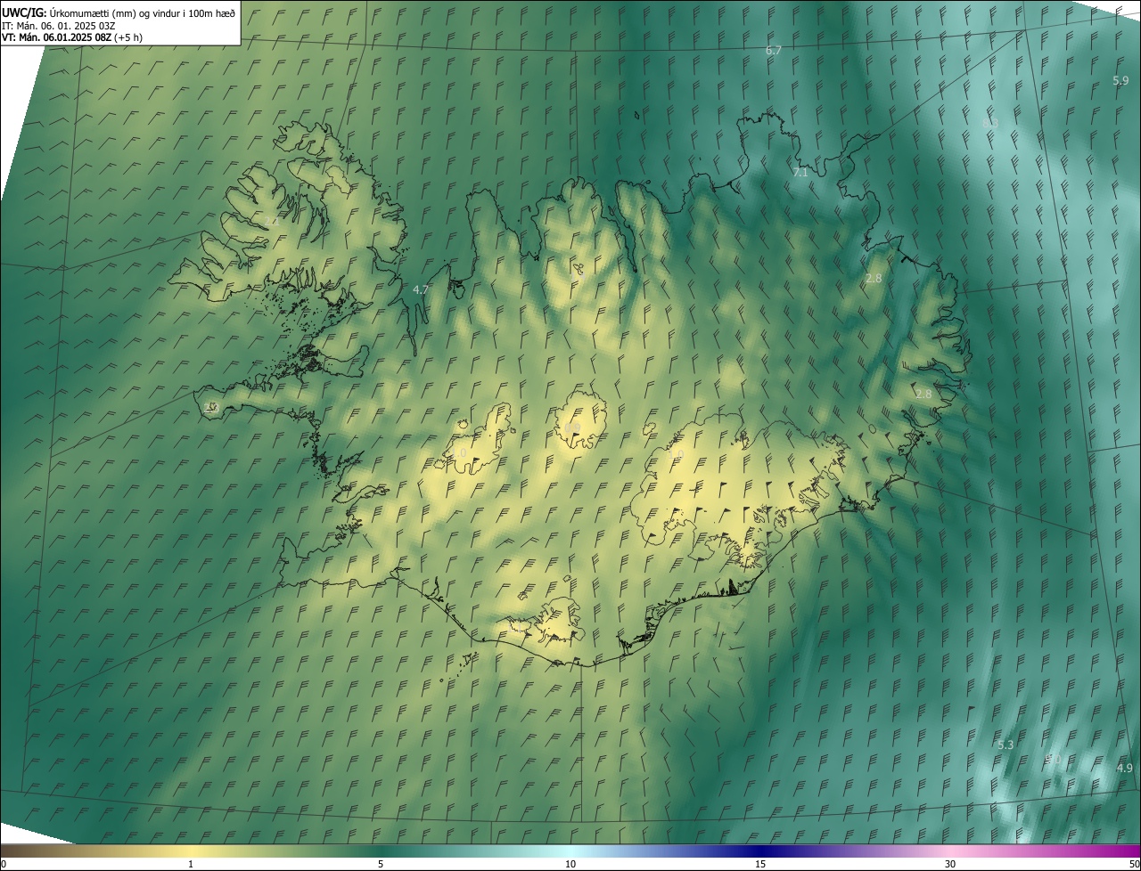Click the "5.3" value label on the map
Screen dimensions: 1141x871
[x=1006, y=745]
